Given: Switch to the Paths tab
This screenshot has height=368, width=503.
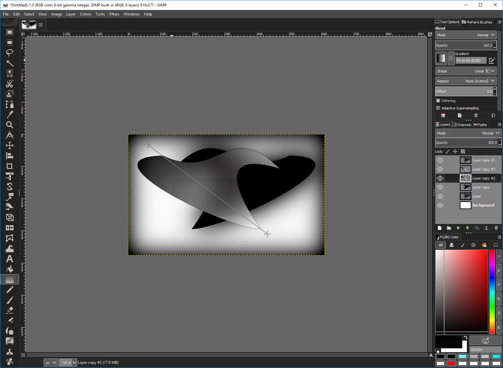Looking at the screenshot, I should click(480, 125).
